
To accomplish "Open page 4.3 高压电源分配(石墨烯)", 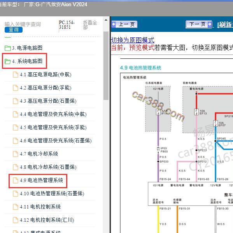I will point(48,101).
